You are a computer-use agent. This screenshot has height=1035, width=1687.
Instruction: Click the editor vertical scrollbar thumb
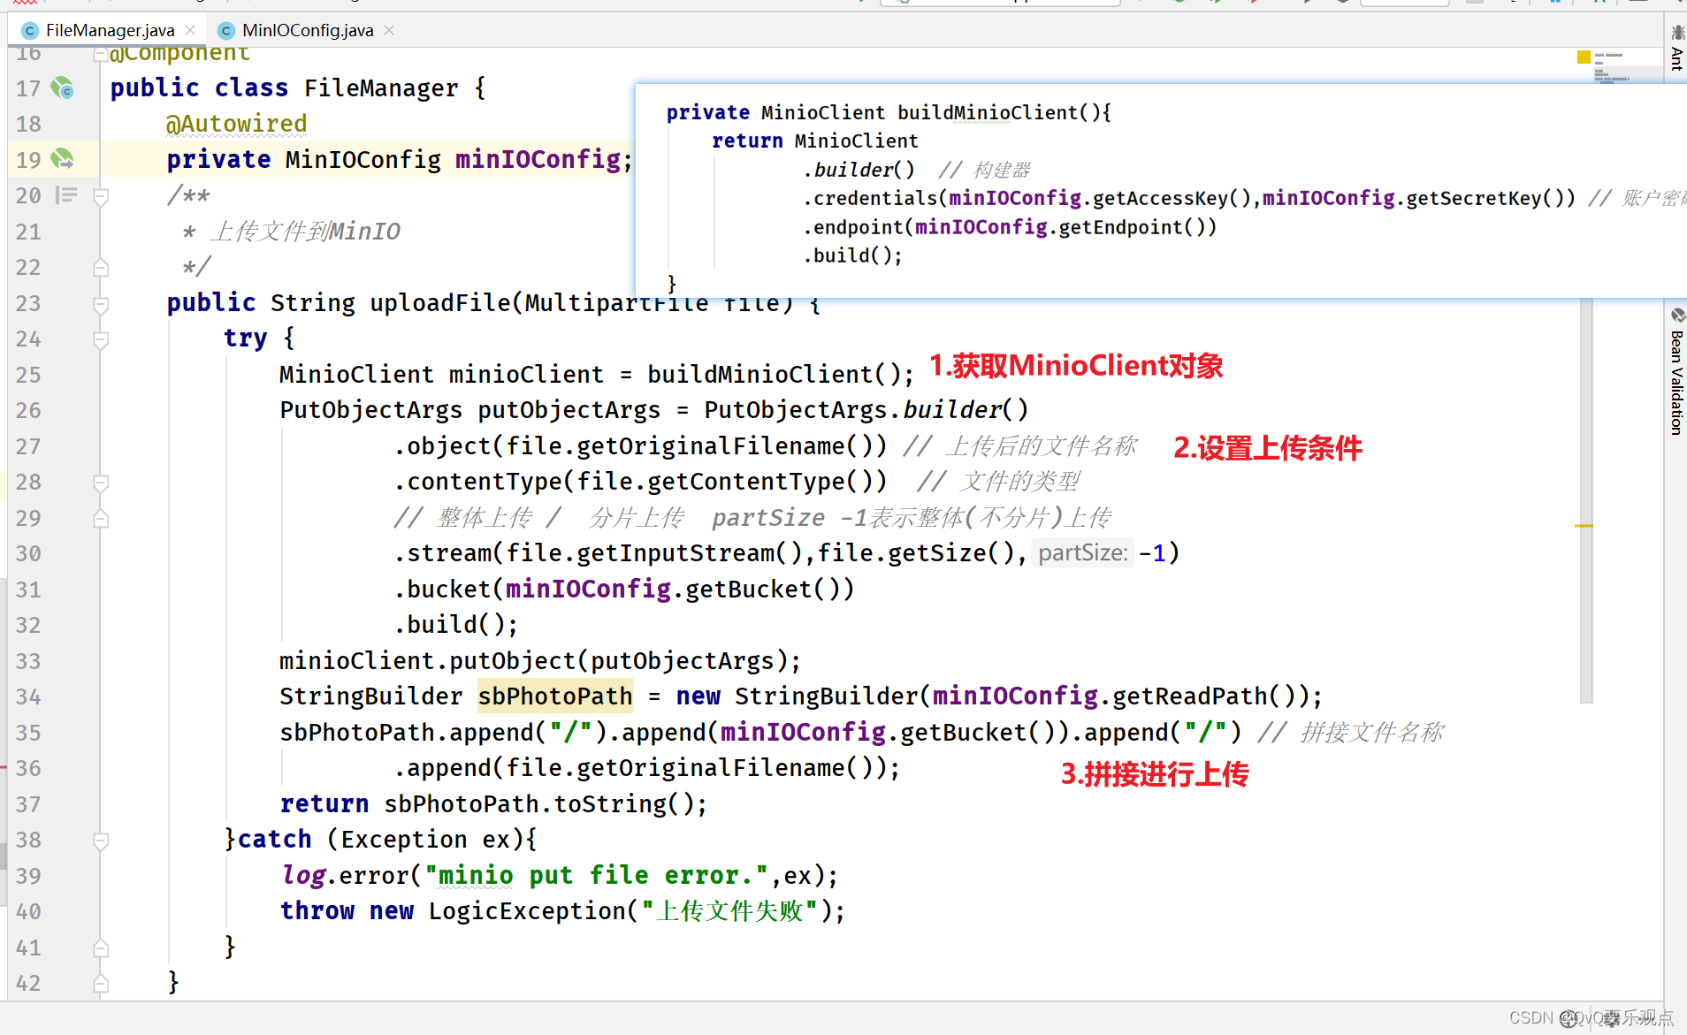(1586, 499)
